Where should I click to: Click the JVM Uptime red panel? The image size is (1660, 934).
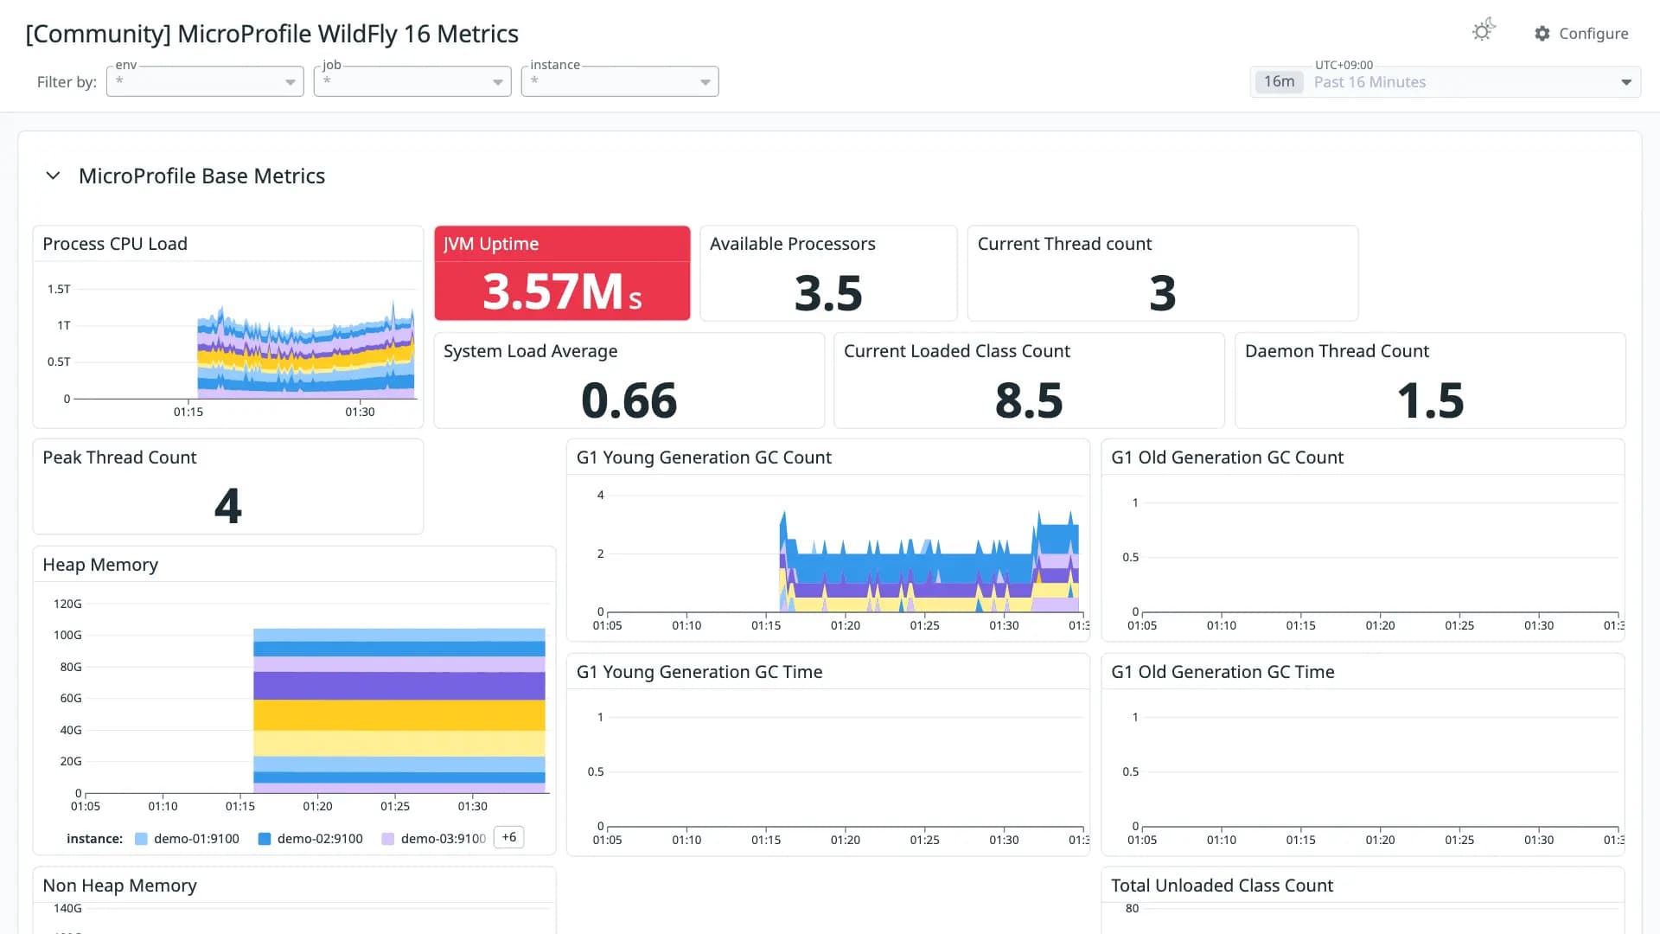(x=562, y=273)
